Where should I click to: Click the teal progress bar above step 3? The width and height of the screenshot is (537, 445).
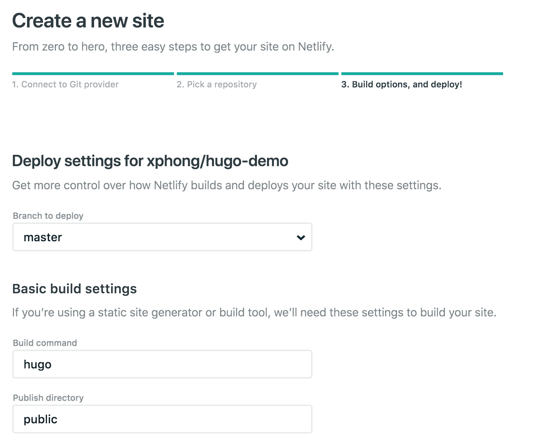[x=422, y=74]
